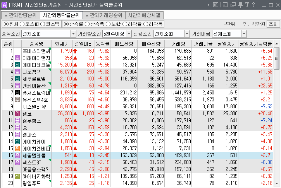Select the 상승률 radio button

[66, 24]
